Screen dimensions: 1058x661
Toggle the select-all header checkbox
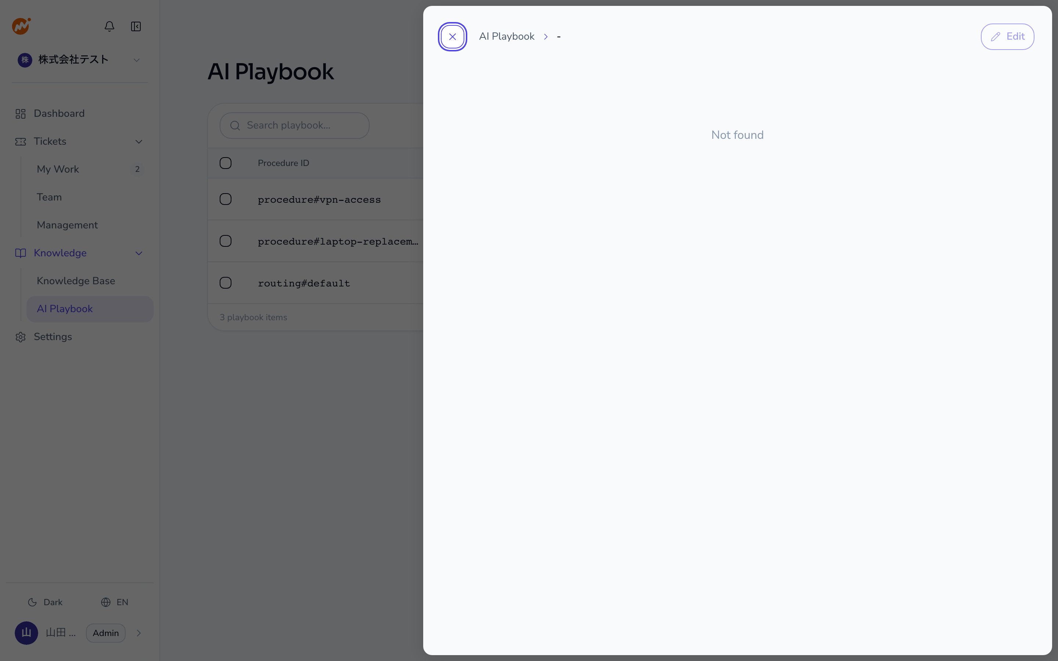[x=226, y=163]
